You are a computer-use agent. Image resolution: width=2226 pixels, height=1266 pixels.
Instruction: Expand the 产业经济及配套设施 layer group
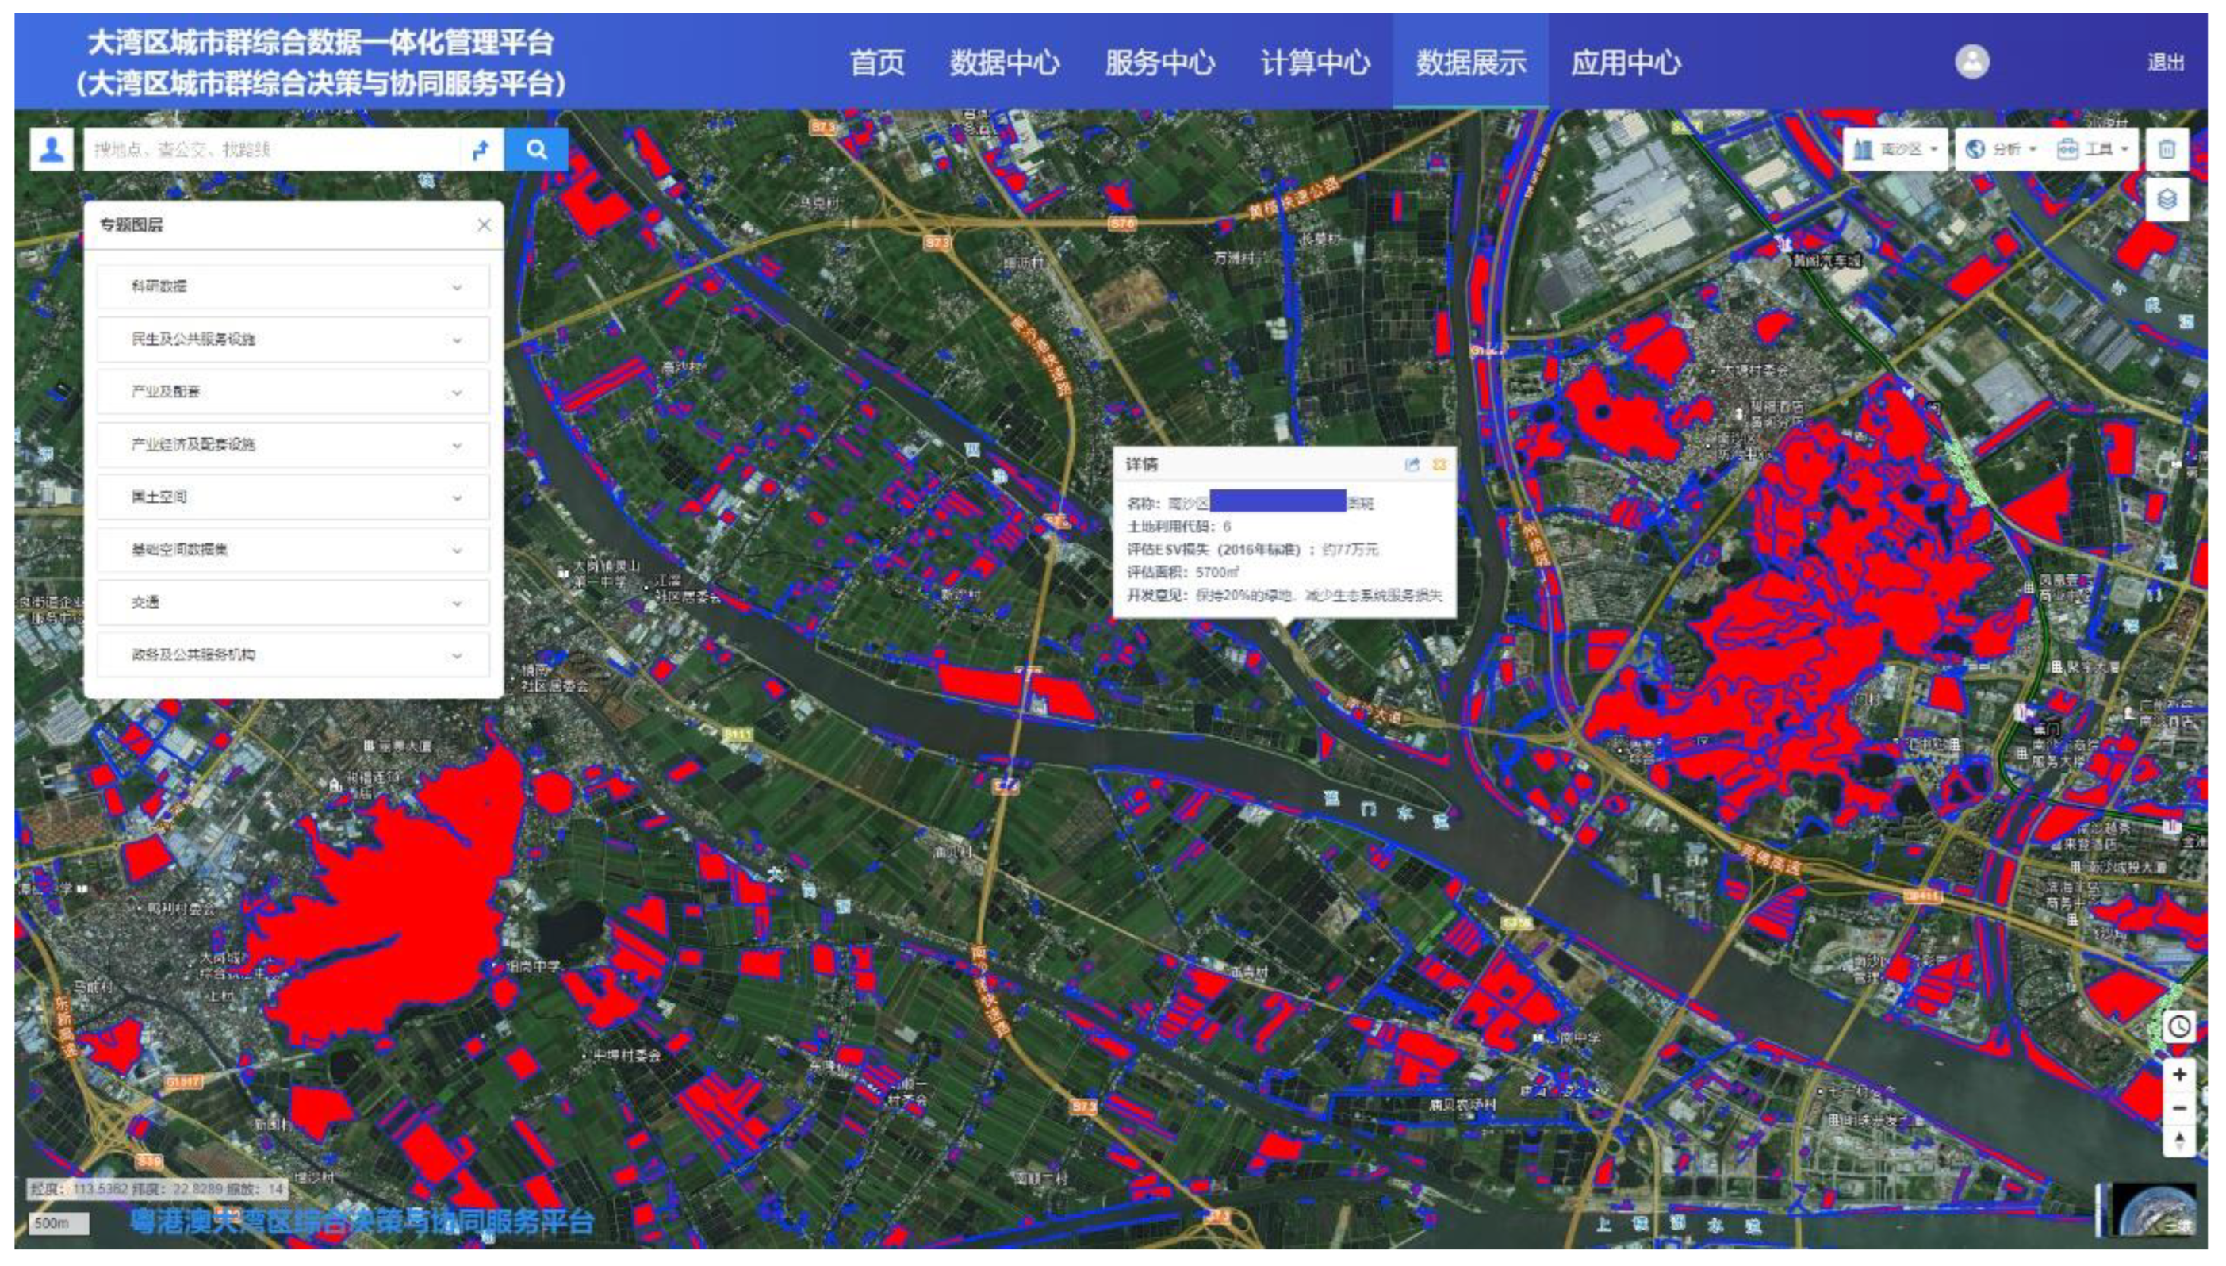coord(293,444)
